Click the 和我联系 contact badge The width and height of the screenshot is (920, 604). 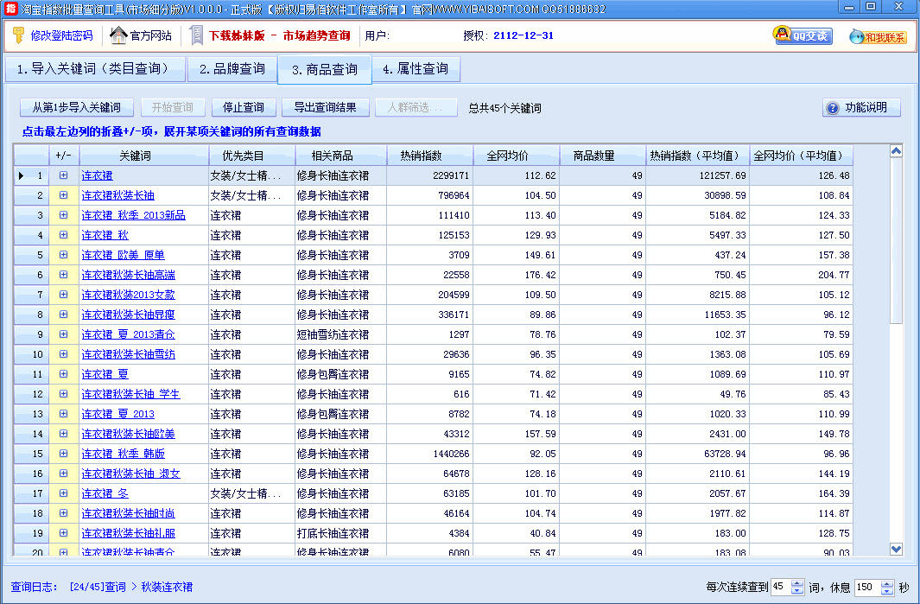878,36
